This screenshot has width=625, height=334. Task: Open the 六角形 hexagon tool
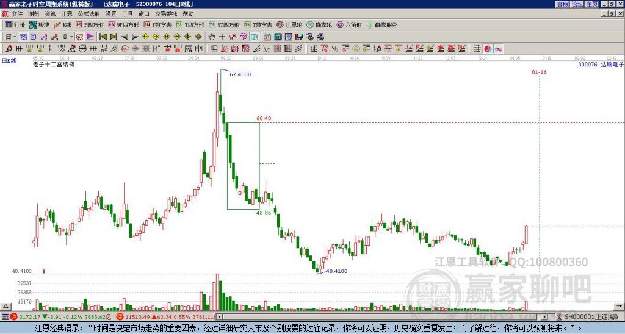(350, 24)
